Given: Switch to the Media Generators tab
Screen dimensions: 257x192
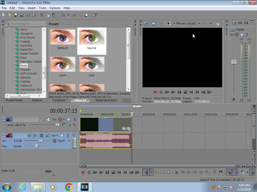Looking at the screenshot, I should [x=106, y=100].
